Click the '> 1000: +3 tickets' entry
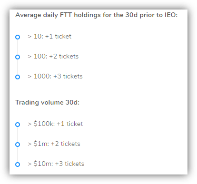Viewport: 197px width, 184px height. click(x=55, y=77)
